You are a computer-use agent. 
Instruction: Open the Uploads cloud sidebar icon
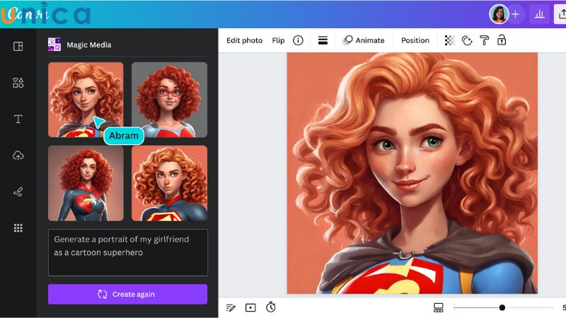(18, 155)
